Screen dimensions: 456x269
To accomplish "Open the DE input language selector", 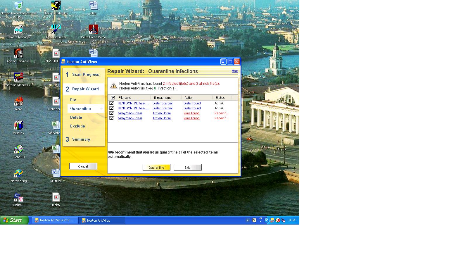I will point(247,220).
